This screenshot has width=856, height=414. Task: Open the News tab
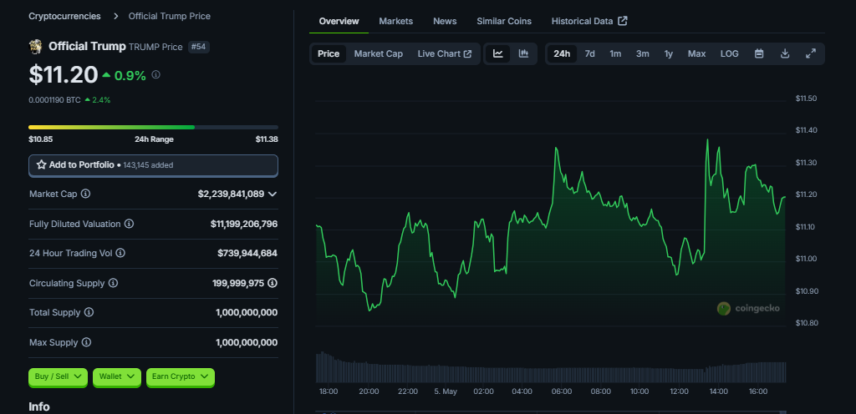pos(445,21)
